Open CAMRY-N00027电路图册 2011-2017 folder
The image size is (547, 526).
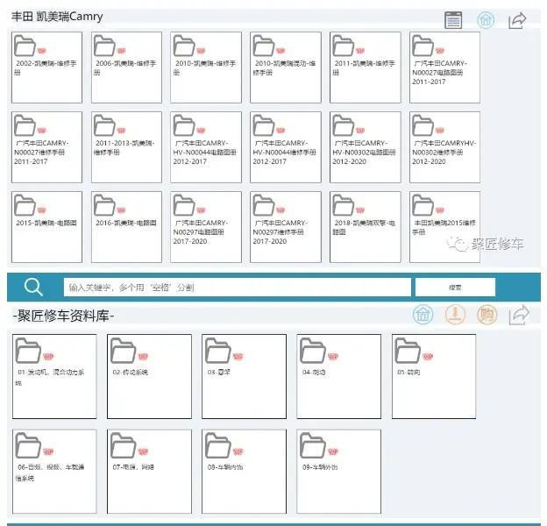444,68
